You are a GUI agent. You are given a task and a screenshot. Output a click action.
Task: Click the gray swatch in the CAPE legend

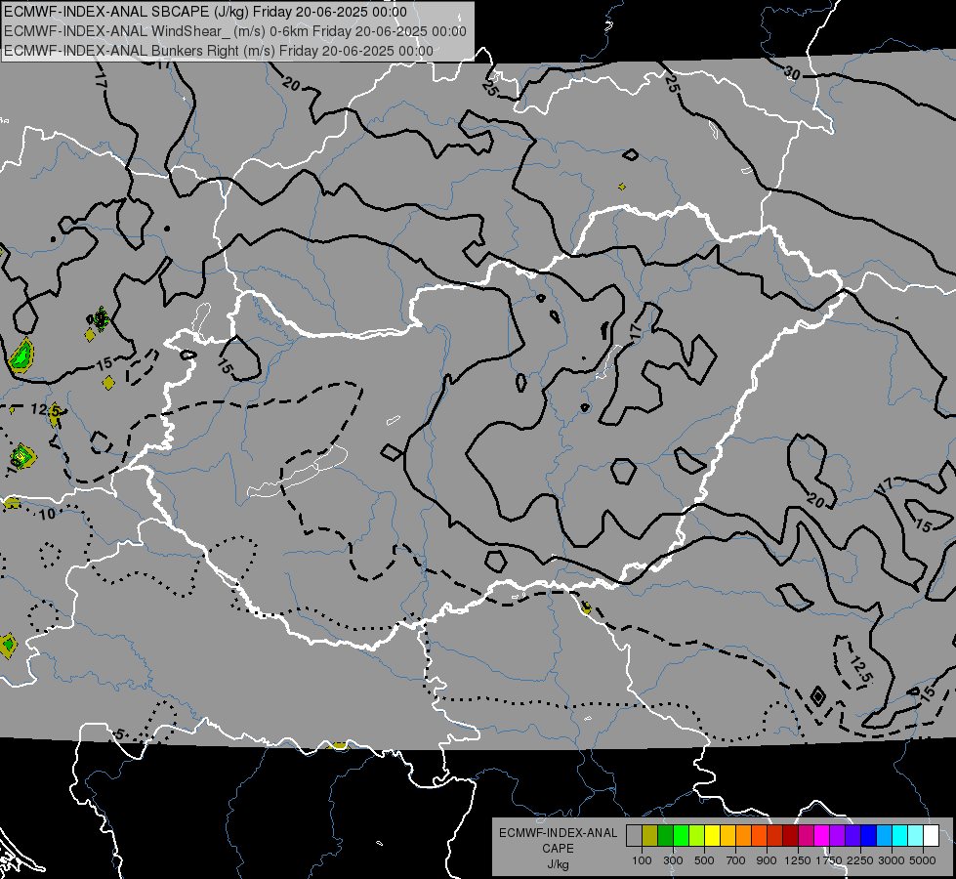634,836
